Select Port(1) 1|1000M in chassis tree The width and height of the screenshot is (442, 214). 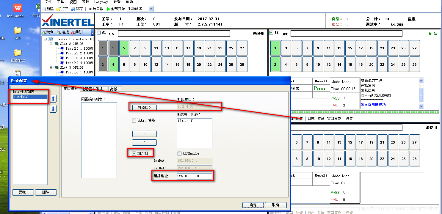tap(79, 48)
